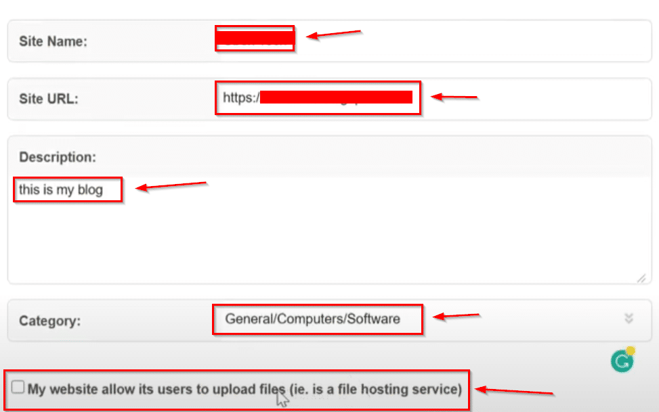Click the 'https:/' text in Site URL
This screenshot has width=659, height=412.
[240, 97]
